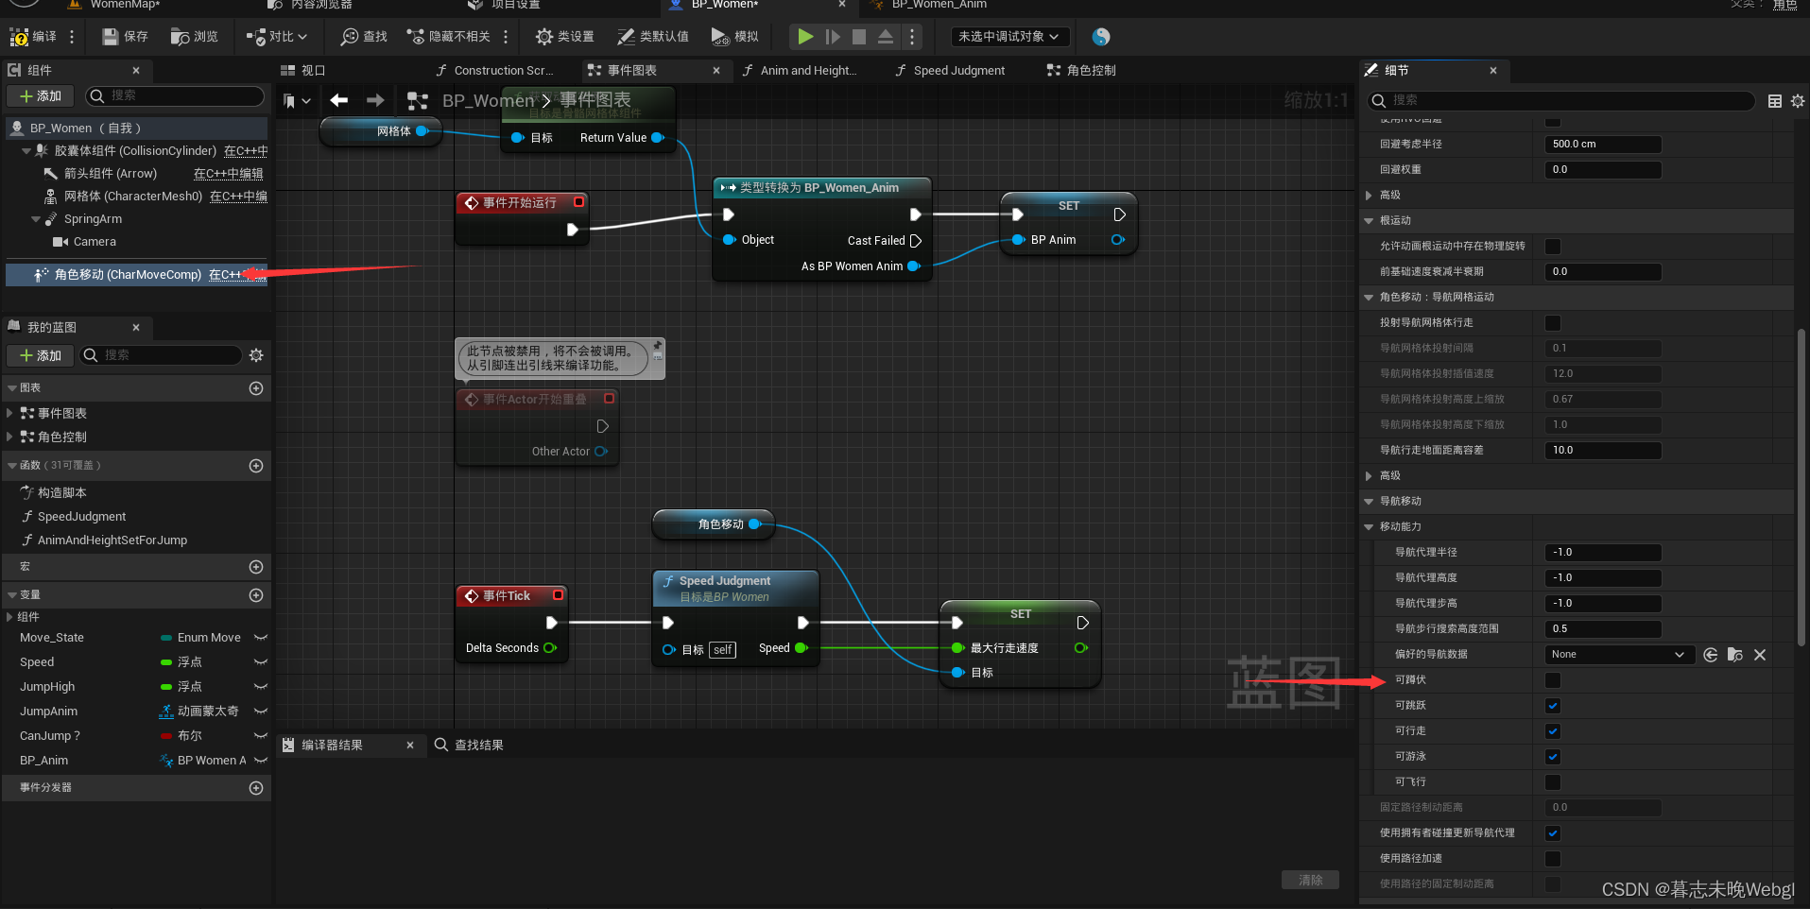Edit the 回避考虑半径 value field

[x=1603, y=145]
